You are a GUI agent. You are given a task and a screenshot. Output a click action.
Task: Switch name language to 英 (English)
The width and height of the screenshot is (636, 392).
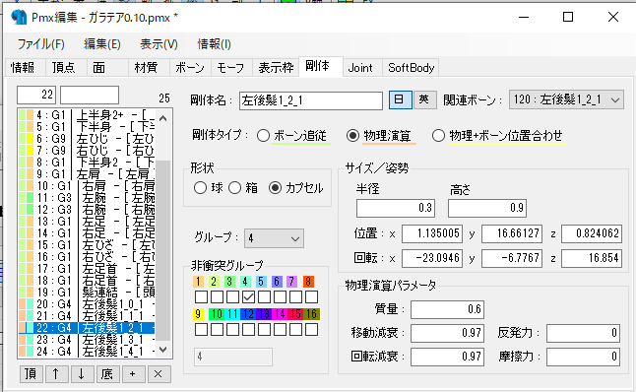424,99
